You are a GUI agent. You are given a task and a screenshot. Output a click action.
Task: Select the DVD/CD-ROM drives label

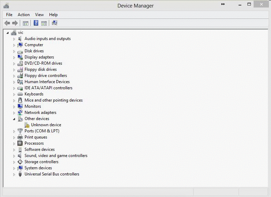coord(43,63)
